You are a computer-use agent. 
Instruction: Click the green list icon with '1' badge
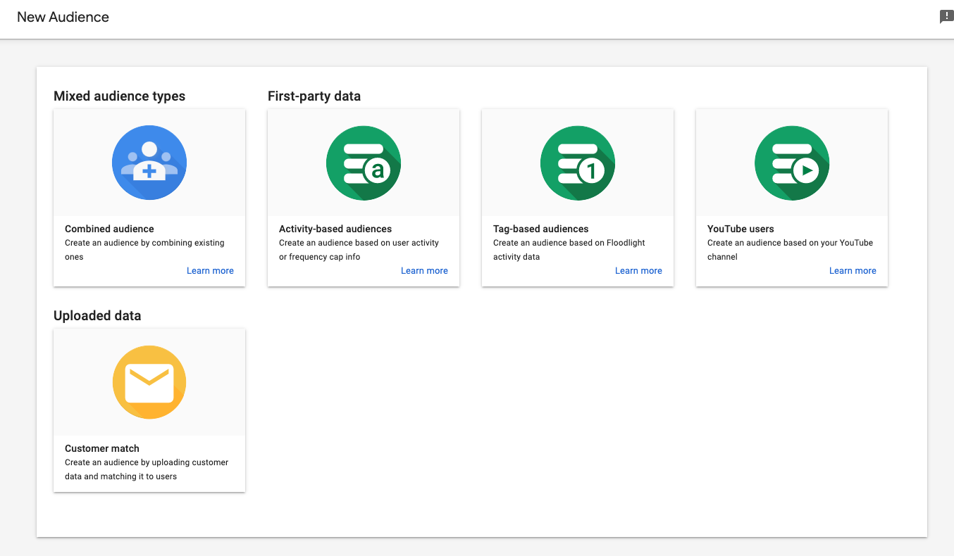(x=577, y=162)
